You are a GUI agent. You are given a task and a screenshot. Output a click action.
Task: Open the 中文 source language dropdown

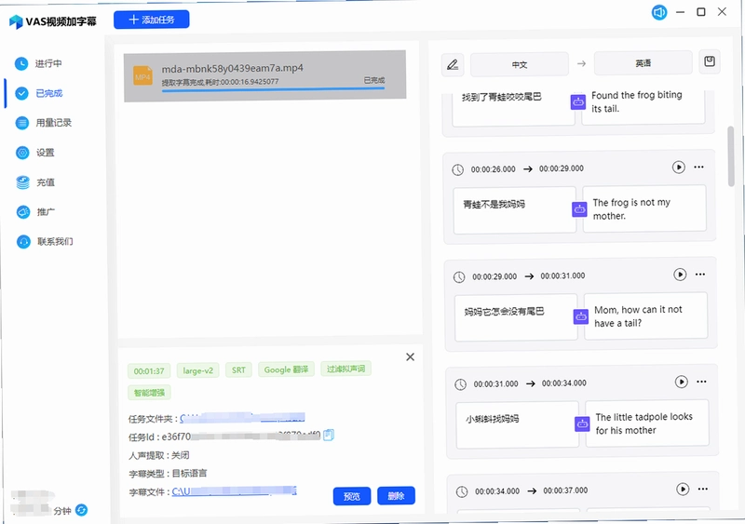[x=520, y=64]
